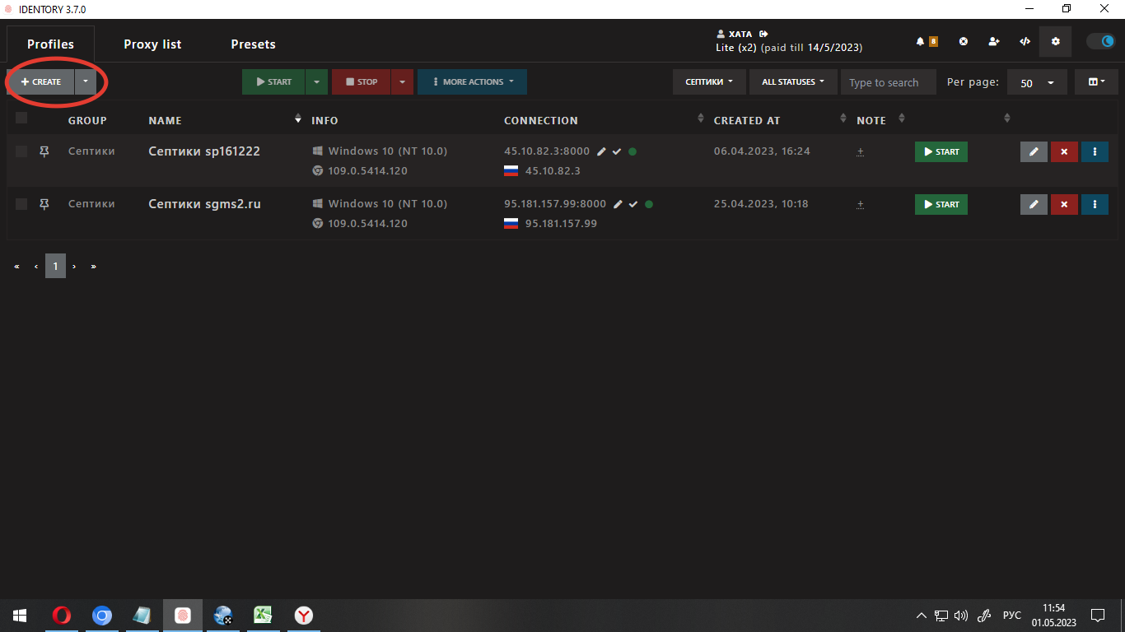Click pin icon for Септики sp161222

pos(44,151)
